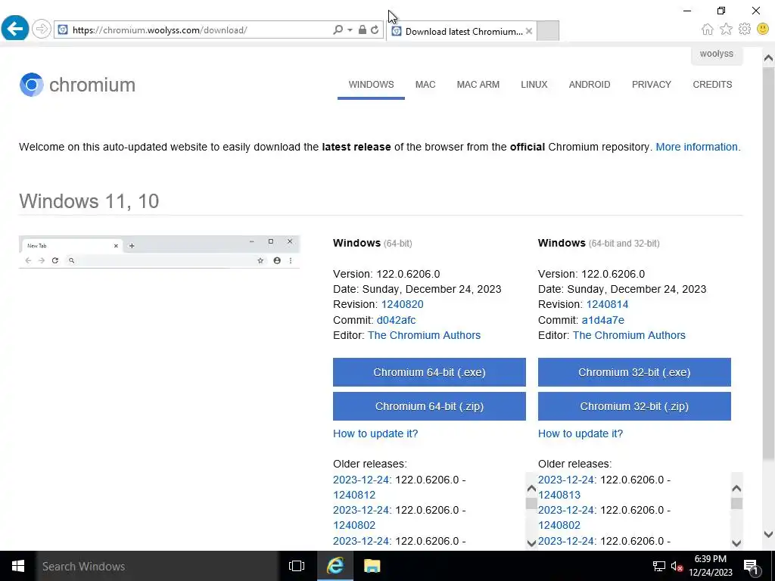Image resolution: width=775 pixels, height=581 pixels.
Task: Click Internet Explorer taskbar icon
Action: (335, 566)
